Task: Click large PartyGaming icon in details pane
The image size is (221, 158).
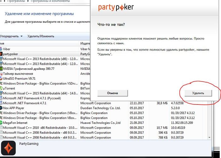Action: pos(8,148)
